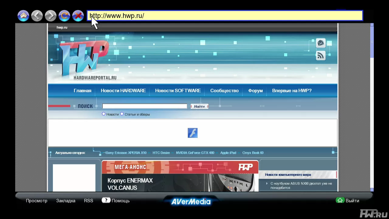Open the Сообщество menu item
This screenshot has width=389, height=219.
(x=224, y=91)
